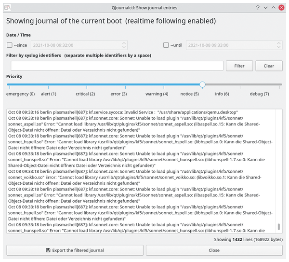Click the Filter button
The width and height of the screenshot is (289, 262).
(x=239, y=66)
